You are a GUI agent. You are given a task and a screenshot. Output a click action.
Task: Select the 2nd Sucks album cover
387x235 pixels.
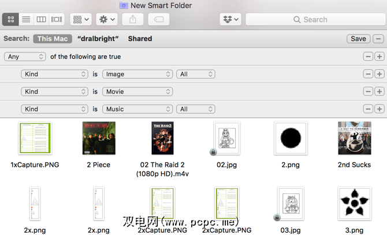pos(355,138)
